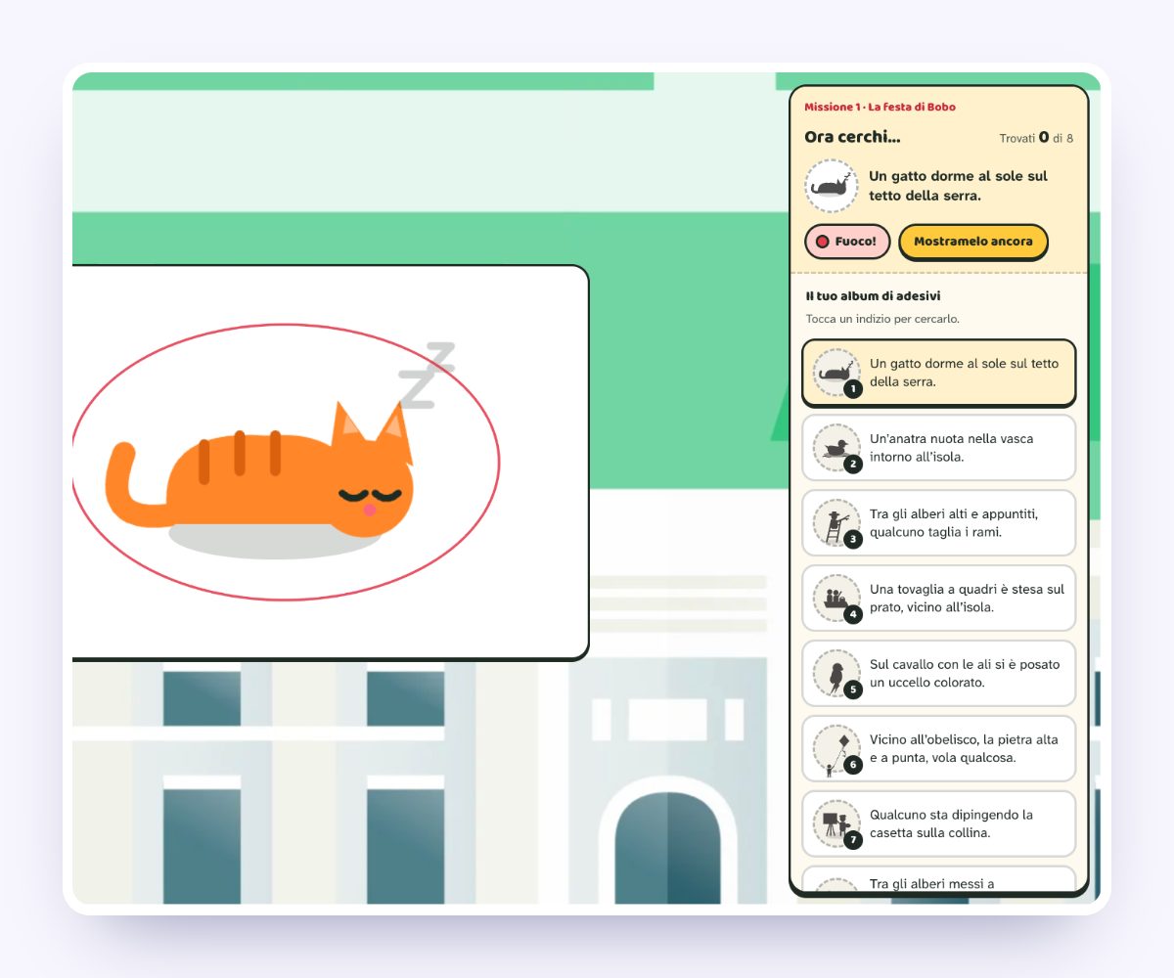Click the cat sticker icon numbered 1

click(836, 373)
